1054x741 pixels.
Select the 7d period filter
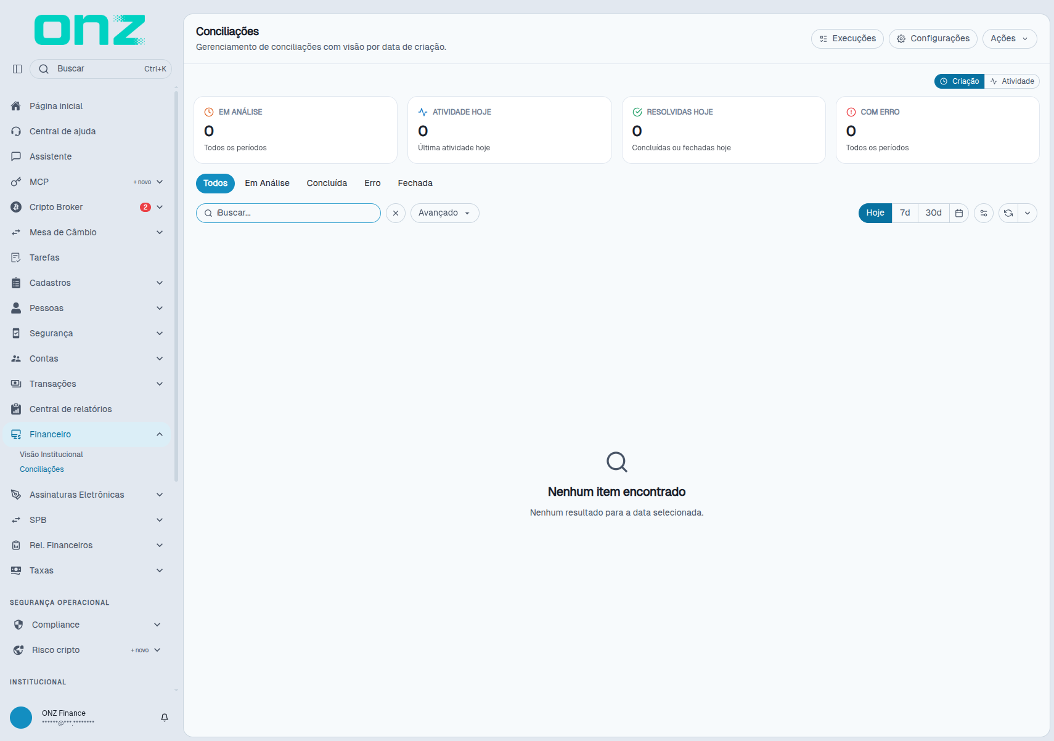(905, 213)
